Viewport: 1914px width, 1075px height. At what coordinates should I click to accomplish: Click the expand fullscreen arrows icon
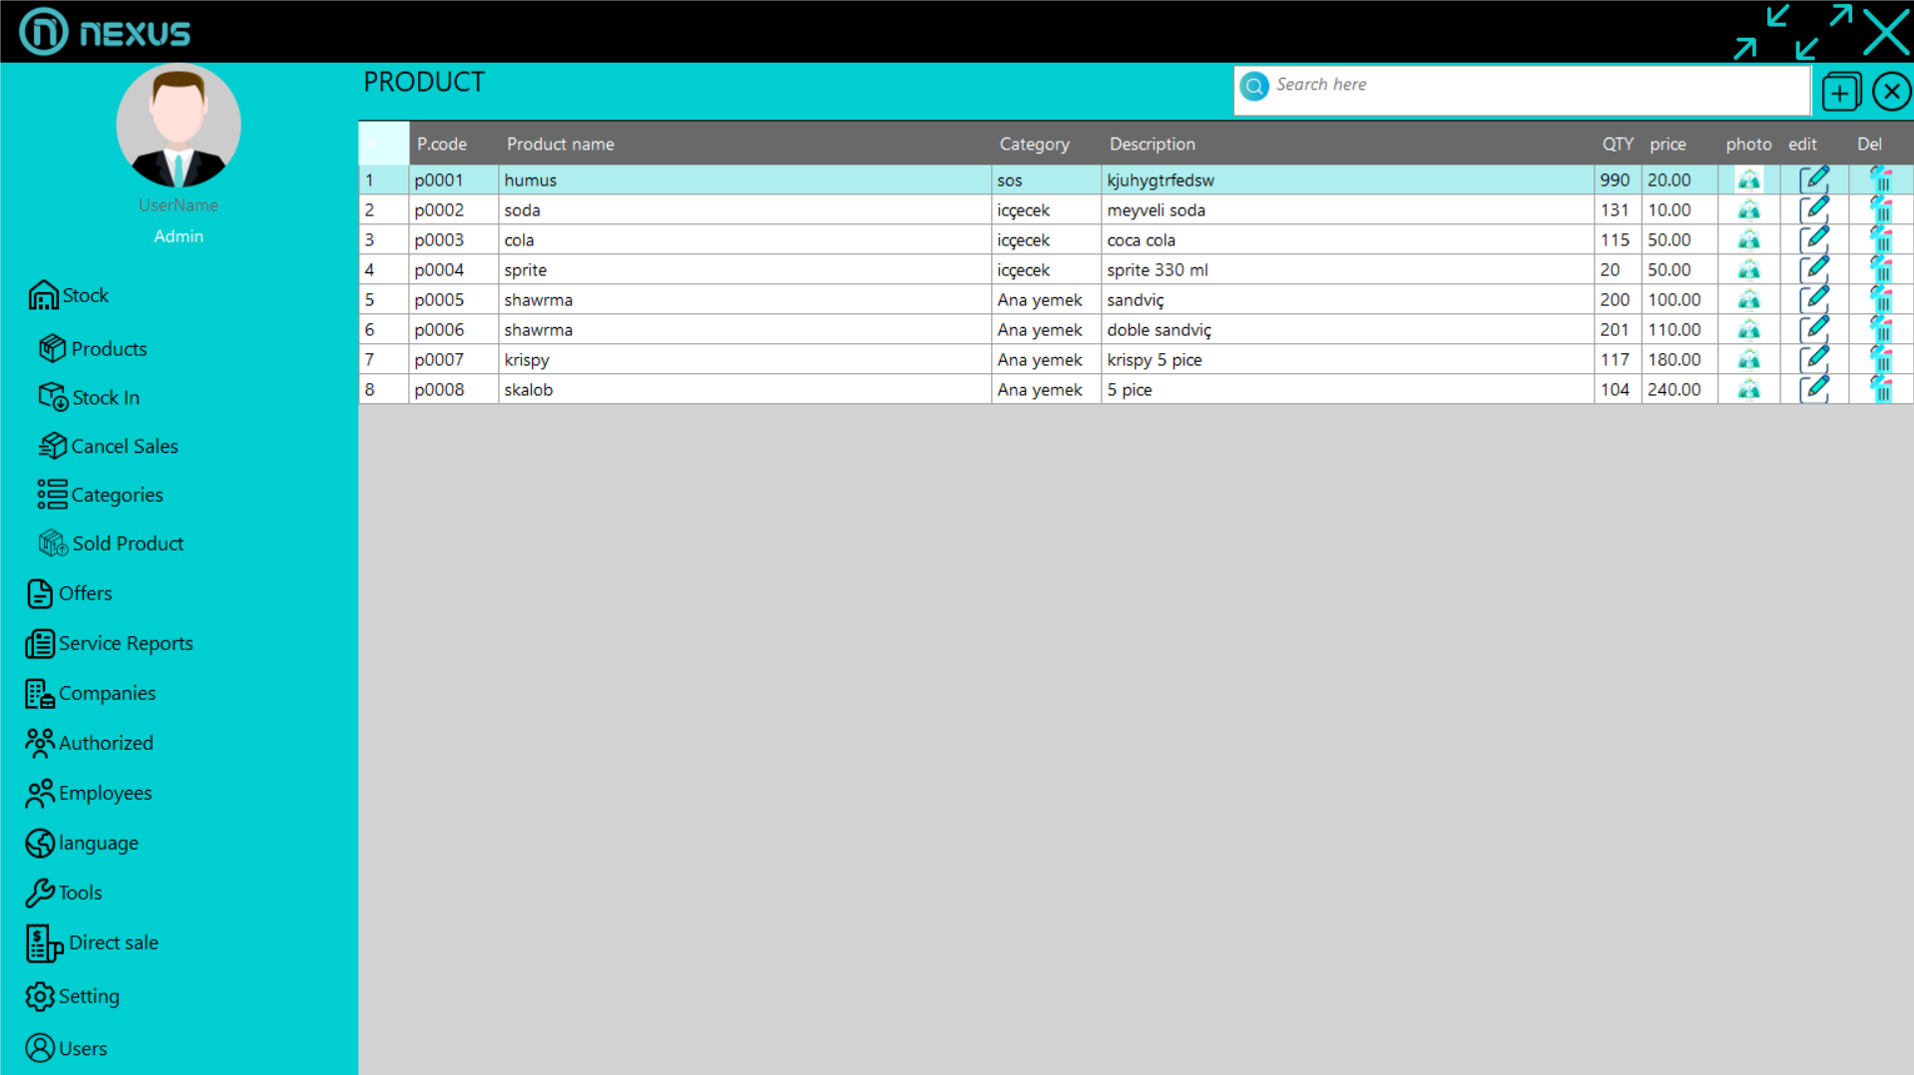pos(1824,32)
